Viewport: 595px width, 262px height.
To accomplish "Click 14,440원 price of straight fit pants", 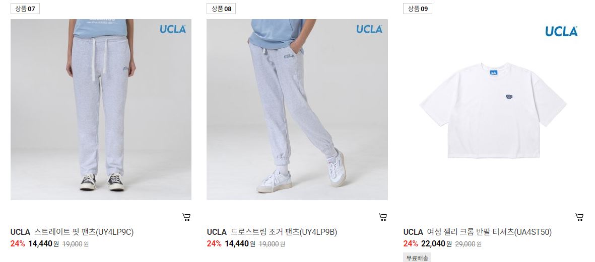I will pyautogui.click(x=44, y=244).
